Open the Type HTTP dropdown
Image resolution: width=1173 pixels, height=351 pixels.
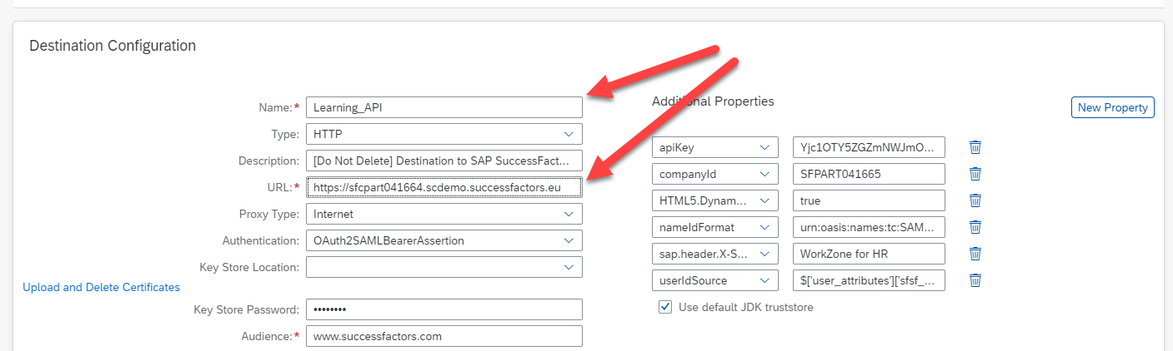coord(569,134)
